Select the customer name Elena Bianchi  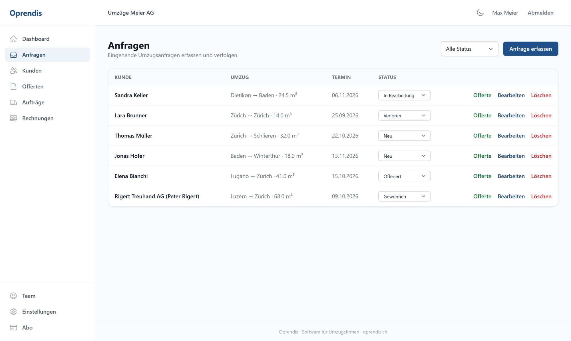(x=131, y=176)
